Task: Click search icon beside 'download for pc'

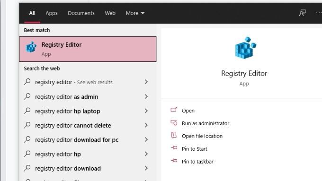Action: (x=27, y=139)
